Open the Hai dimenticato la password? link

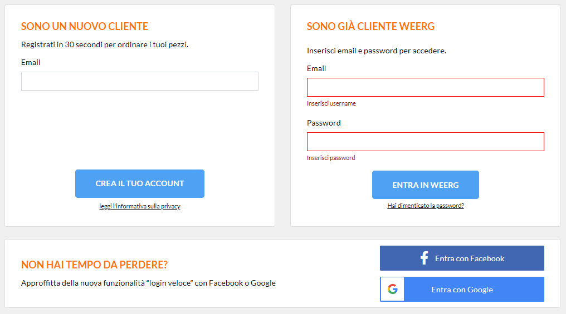(x=426, y=206)
